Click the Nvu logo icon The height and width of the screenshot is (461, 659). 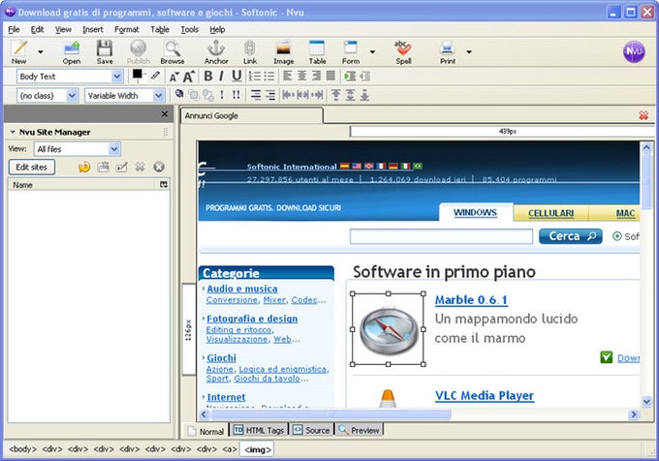(x=634, y=51)
